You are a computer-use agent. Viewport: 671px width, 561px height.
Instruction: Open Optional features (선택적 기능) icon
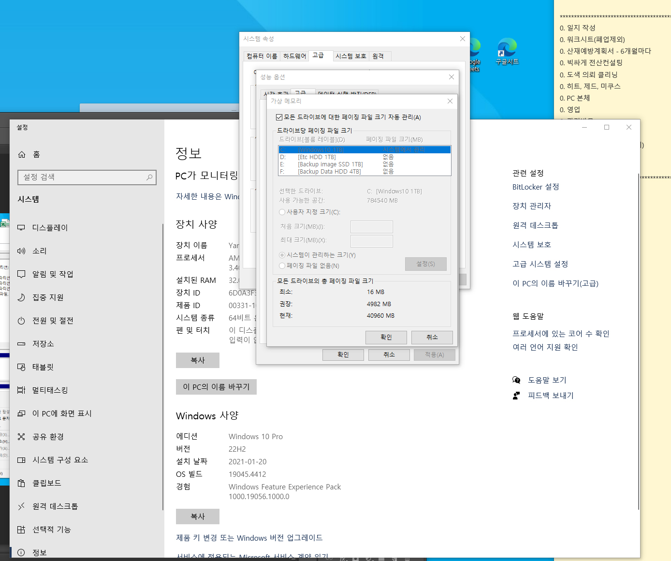click(x=21, y=530)
